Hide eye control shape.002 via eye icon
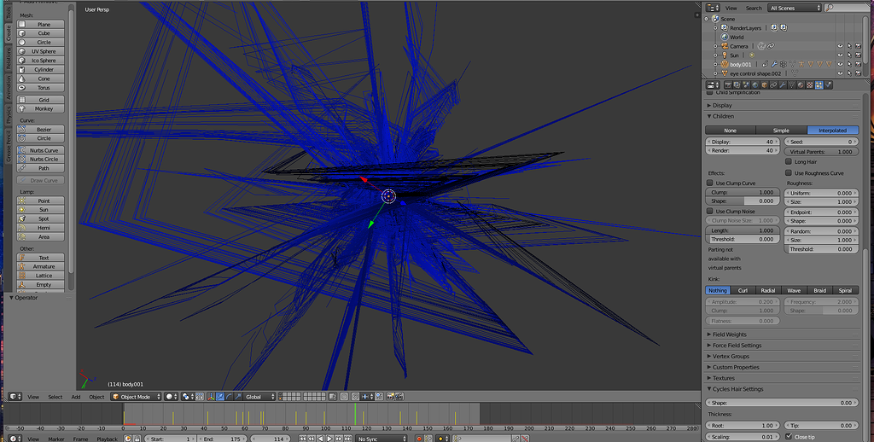This screenshot has height=442, width=874. click(x=840, y=73)
